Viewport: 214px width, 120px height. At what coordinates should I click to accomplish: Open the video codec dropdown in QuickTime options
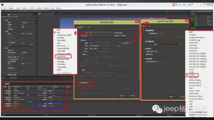pos(172,33)
